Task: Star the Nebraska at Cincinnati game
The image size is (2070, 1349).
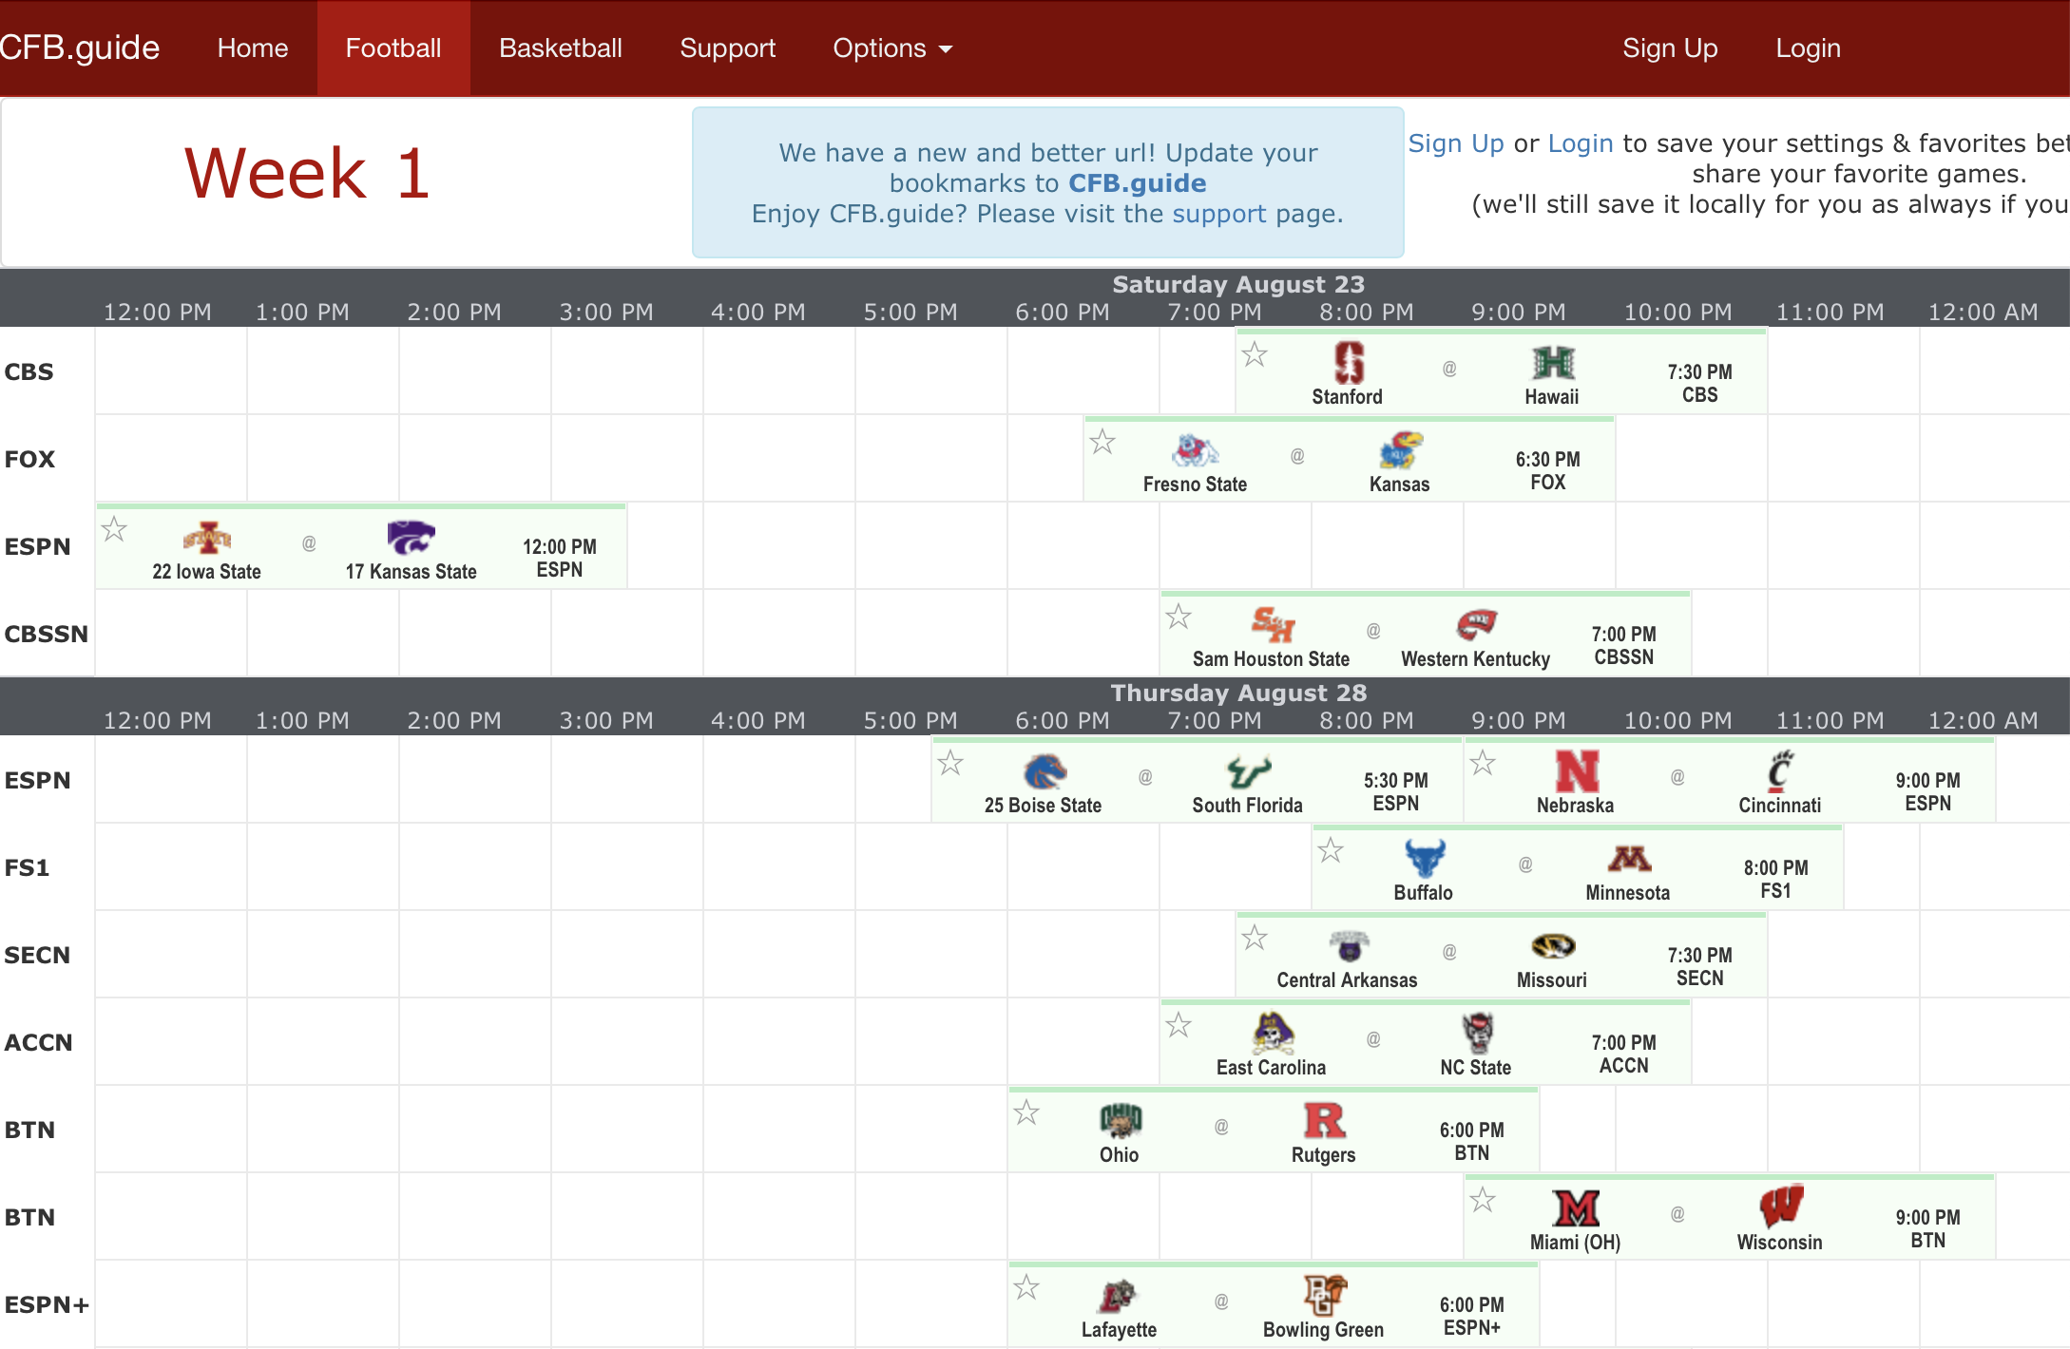Action: click(1483, 763)
